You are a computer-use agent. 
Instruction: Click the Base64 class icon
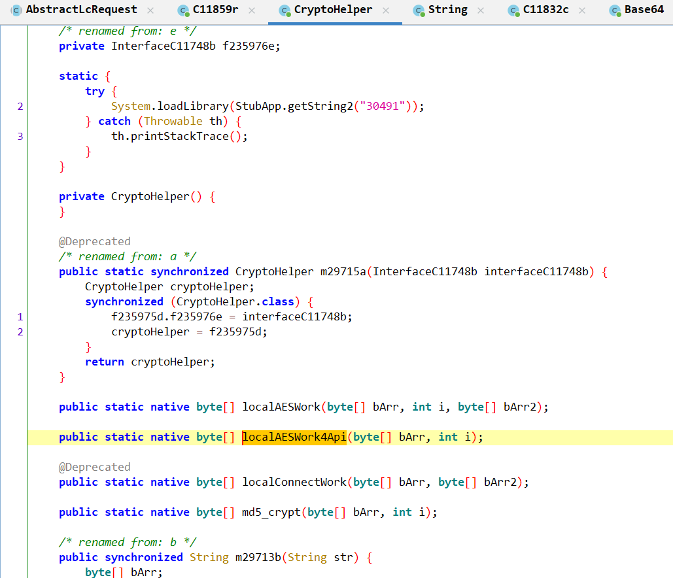coord(615,10)
